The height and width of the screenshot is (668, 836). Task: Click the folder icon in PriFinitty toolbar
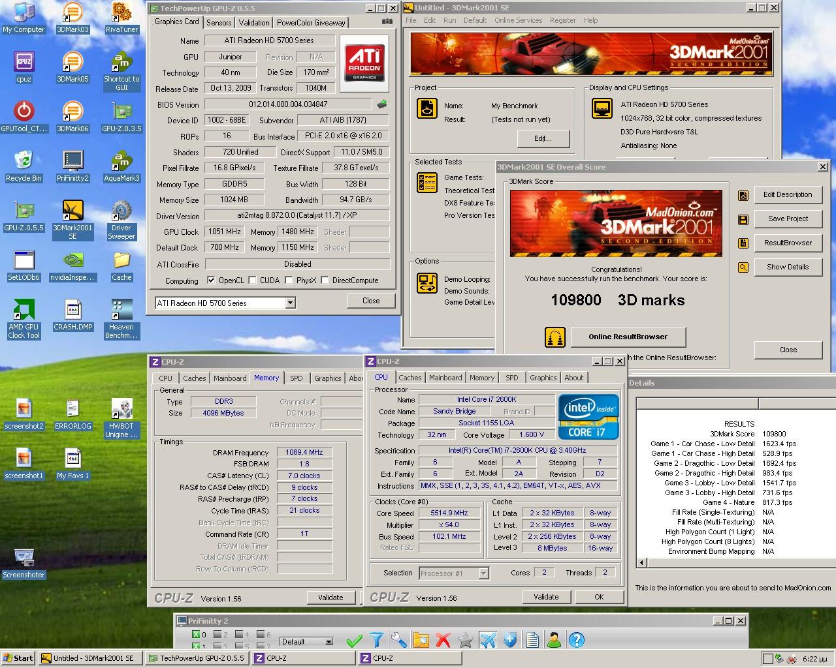[421, 641]
